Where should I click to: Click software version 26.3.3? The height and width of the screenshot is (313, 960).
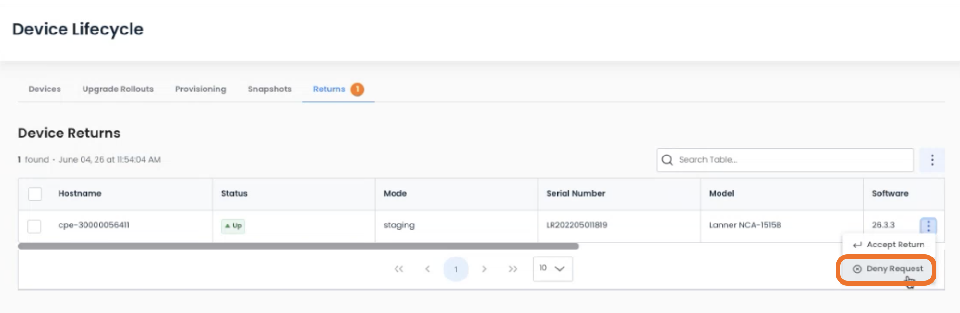(x=883, y=225)
